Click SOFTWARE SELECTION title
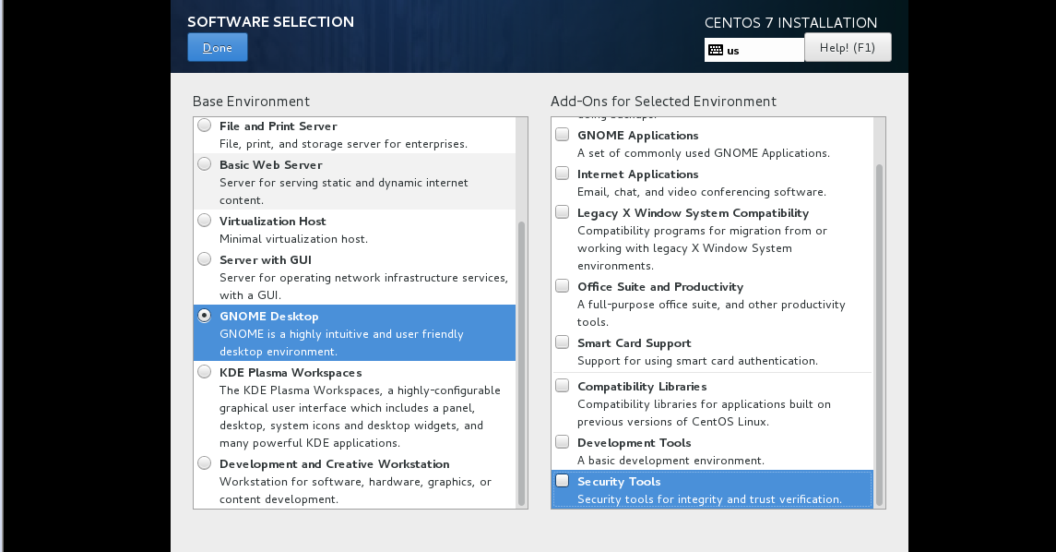This screenshot has width=1056, height=552. (x=271, y=21)
